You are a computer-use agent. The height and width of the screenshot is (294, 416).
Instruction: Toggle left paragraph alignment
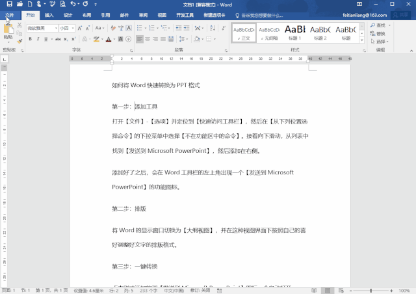140,39
